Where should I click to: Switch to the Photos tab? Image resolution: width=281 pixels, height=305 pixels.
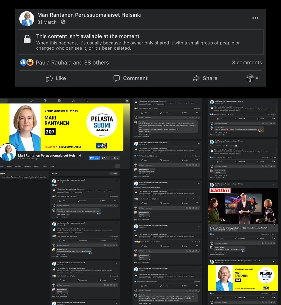click(x=37, y=166)
